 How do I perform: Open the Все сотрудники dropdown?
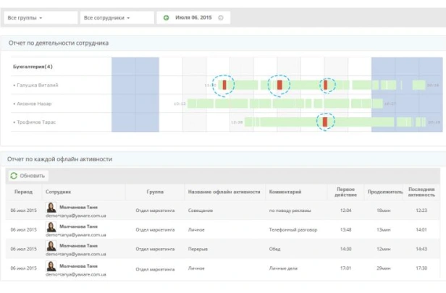tap(117, 17)
